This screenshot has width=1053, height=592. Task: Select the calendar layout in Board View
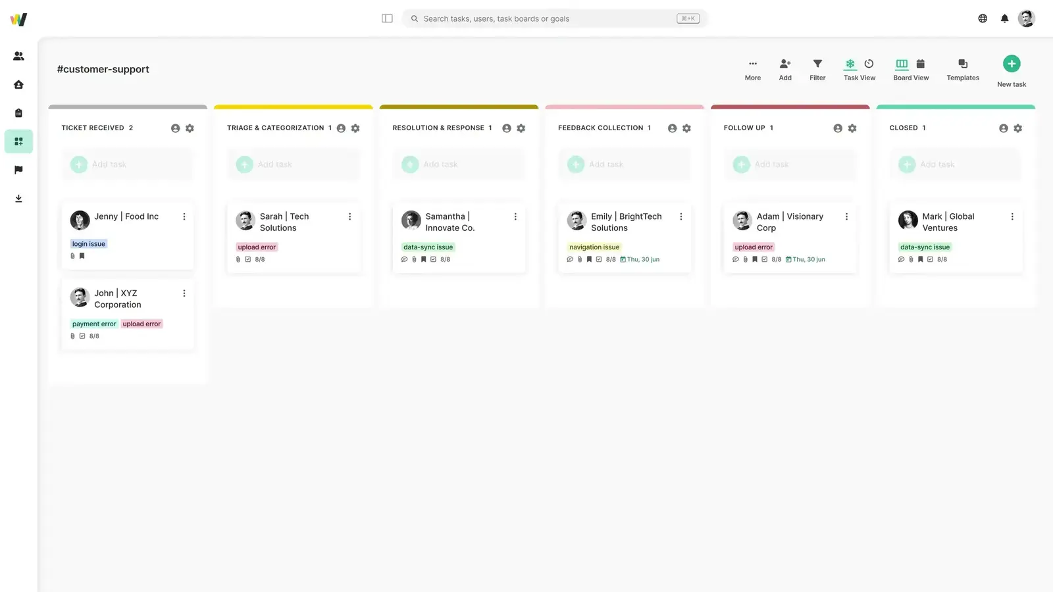click(x=921, y=64)
